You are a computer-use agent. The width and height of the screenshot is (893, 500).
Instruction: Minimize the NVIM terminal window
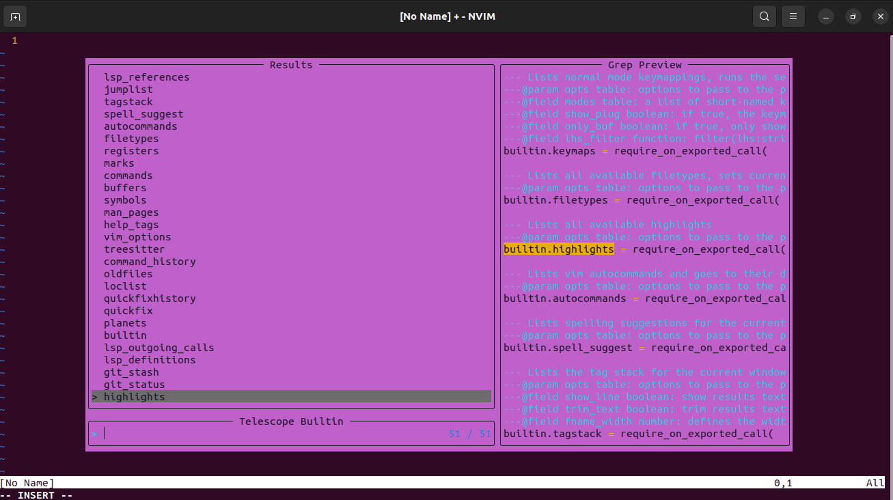(x=826, y=16)
